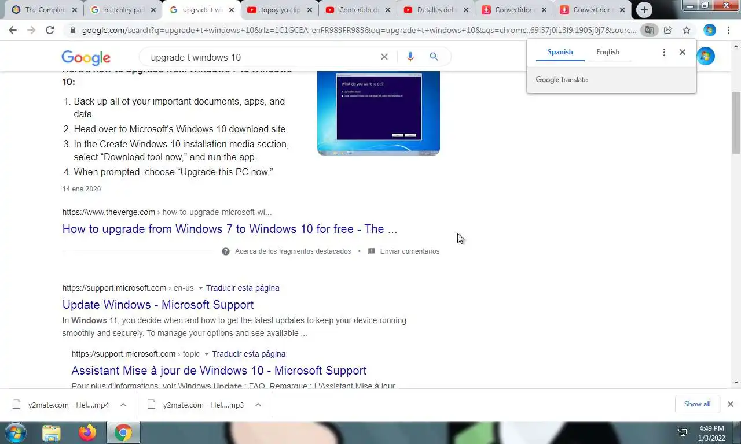Open 'How to upgrade from Windows 7' link

click(230, 229)
